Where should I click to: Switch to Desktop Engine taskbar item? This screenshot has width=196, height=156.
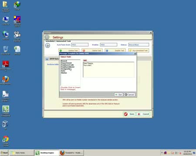(x=47, y=153)
